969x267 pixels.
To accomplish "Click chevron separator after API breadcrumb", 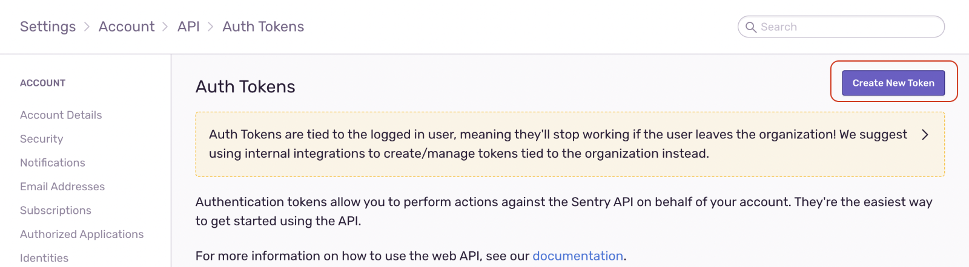I will click(211, 27).
